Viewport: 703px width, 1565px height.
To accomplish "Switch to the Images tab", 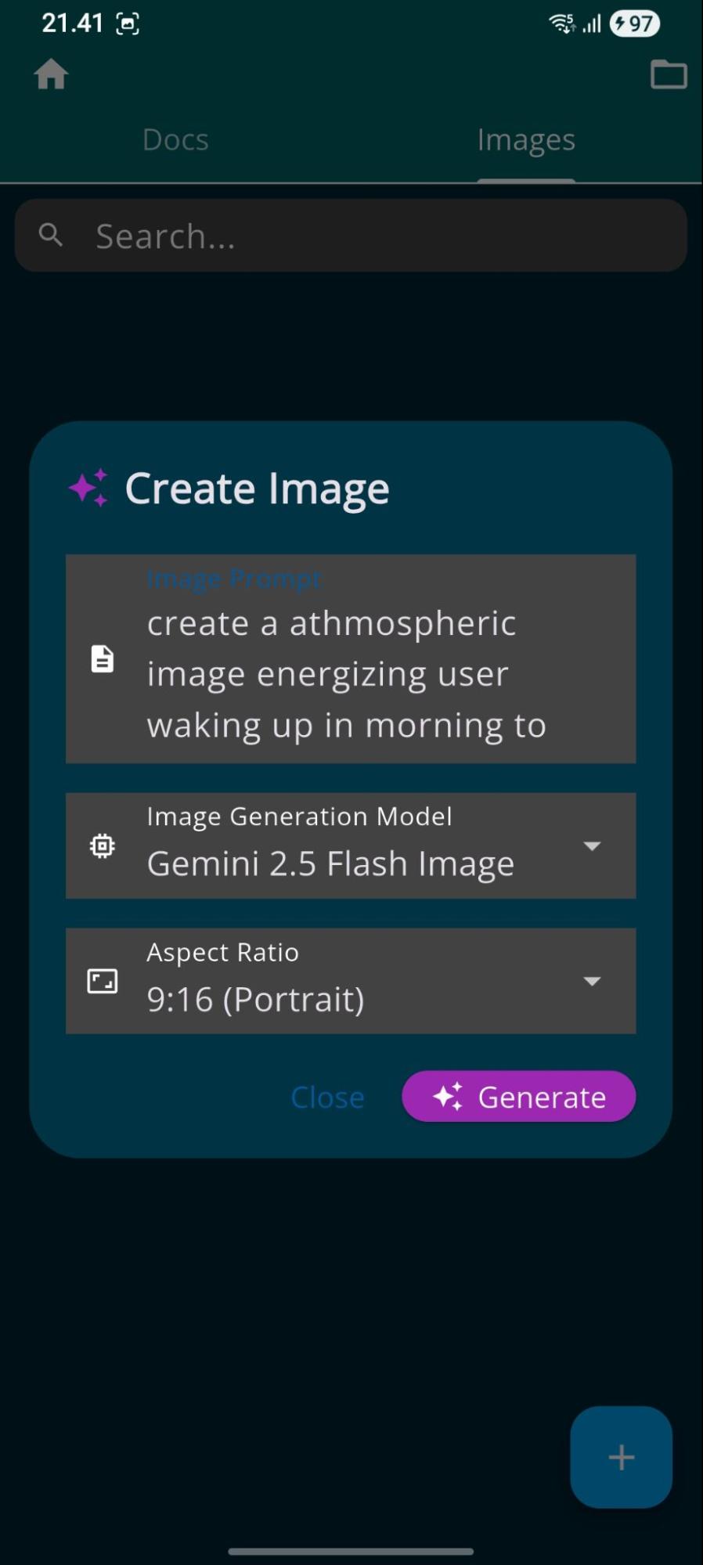I will tap(526, 139).
